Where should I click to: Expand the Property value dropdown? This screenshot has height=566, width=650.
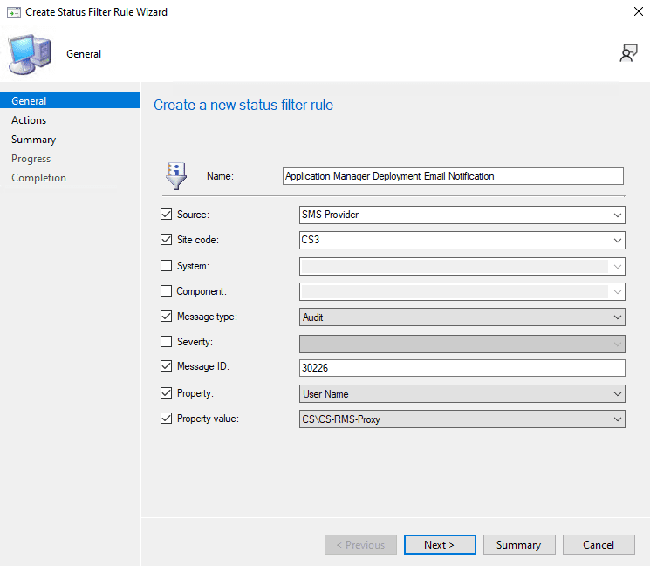click(x=462, y=419)
